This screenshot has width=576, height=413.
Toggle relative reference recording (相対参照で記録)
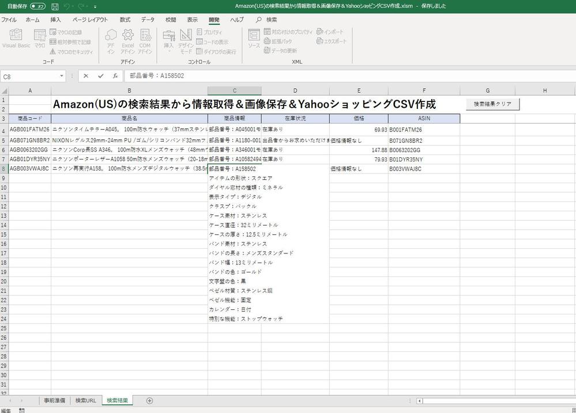(x=70, y=42)
